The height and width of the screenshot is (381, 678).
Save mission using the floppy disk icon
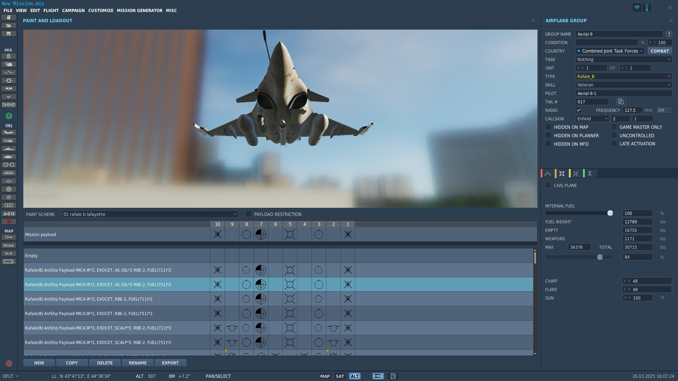9,34
